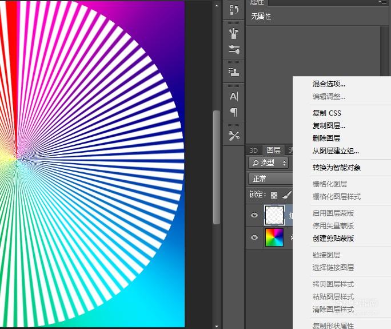Lock transparent pixels checkerboard icon

(x=274, y=195)
